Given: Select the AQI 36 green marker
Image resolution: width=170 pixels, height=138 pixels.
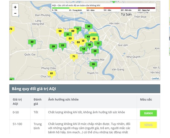Looking at the screenshot, I should (89, 26).
